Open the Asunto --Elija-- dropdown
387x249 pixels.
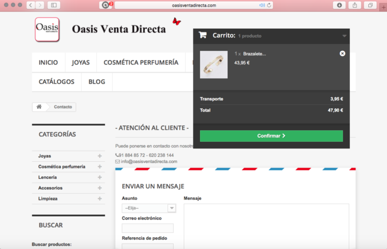[149, 208]
